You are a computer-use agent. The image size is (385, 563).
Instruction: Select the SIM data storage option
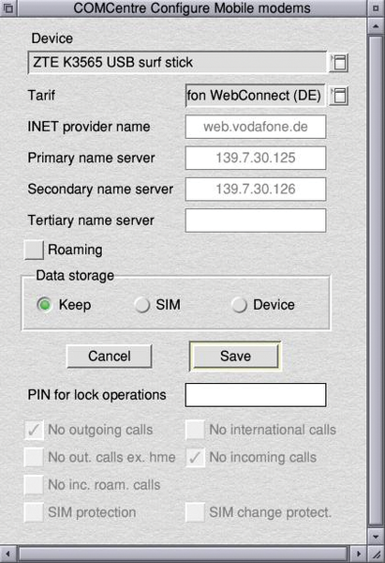142,305
